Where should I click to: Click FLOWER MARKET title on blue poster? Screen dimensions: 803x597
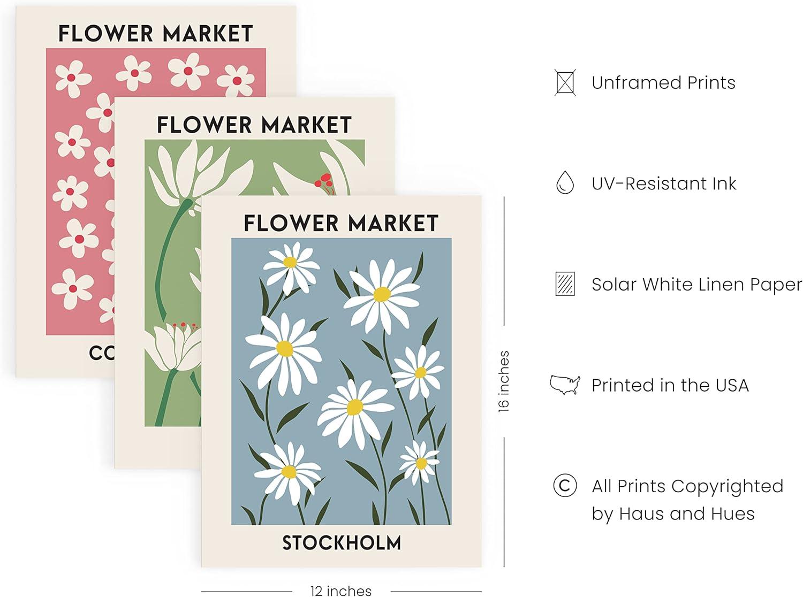[341, 223]
